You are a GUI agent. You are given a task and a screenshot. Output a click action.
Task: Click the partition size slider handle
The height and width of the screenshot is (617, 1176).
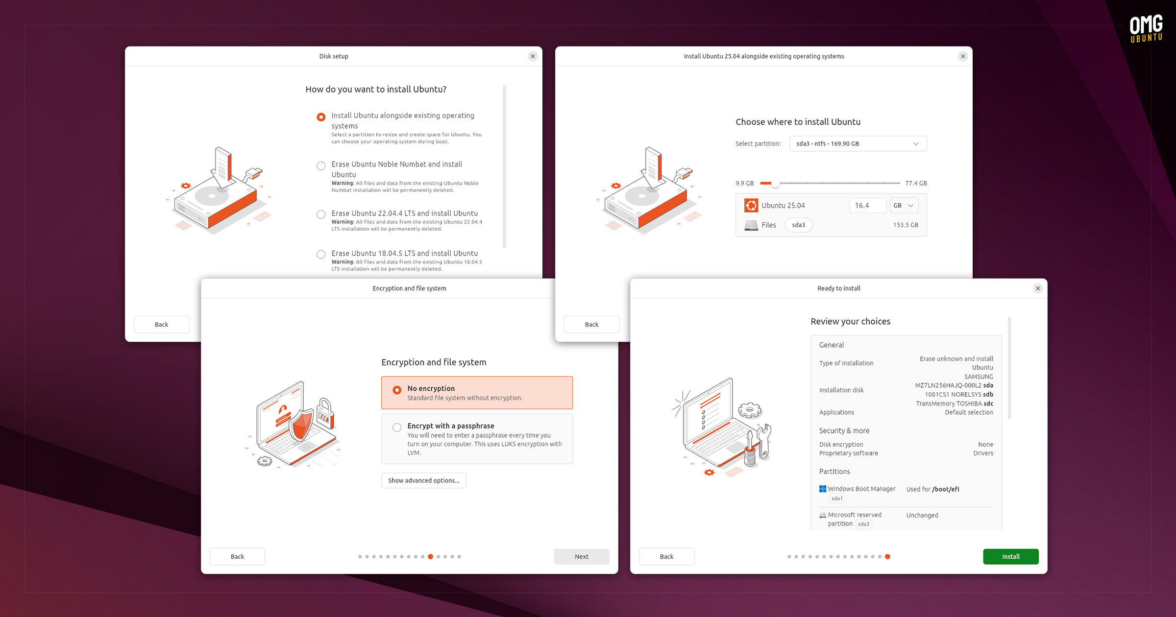775,183
